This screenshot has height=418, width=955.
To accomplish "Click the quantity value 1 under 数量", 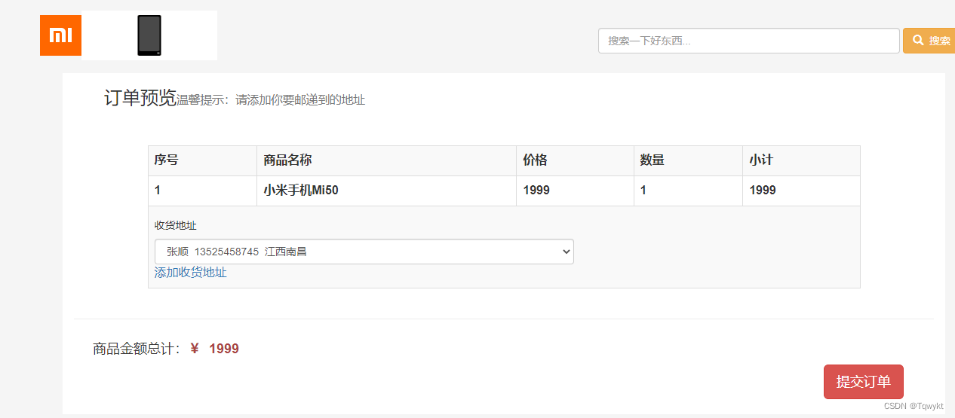I will coord(643,191).
